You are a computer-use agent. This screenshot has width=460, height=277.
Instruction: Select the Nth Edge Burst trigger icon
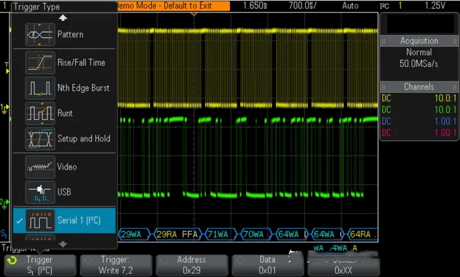(x=40, y=88)
